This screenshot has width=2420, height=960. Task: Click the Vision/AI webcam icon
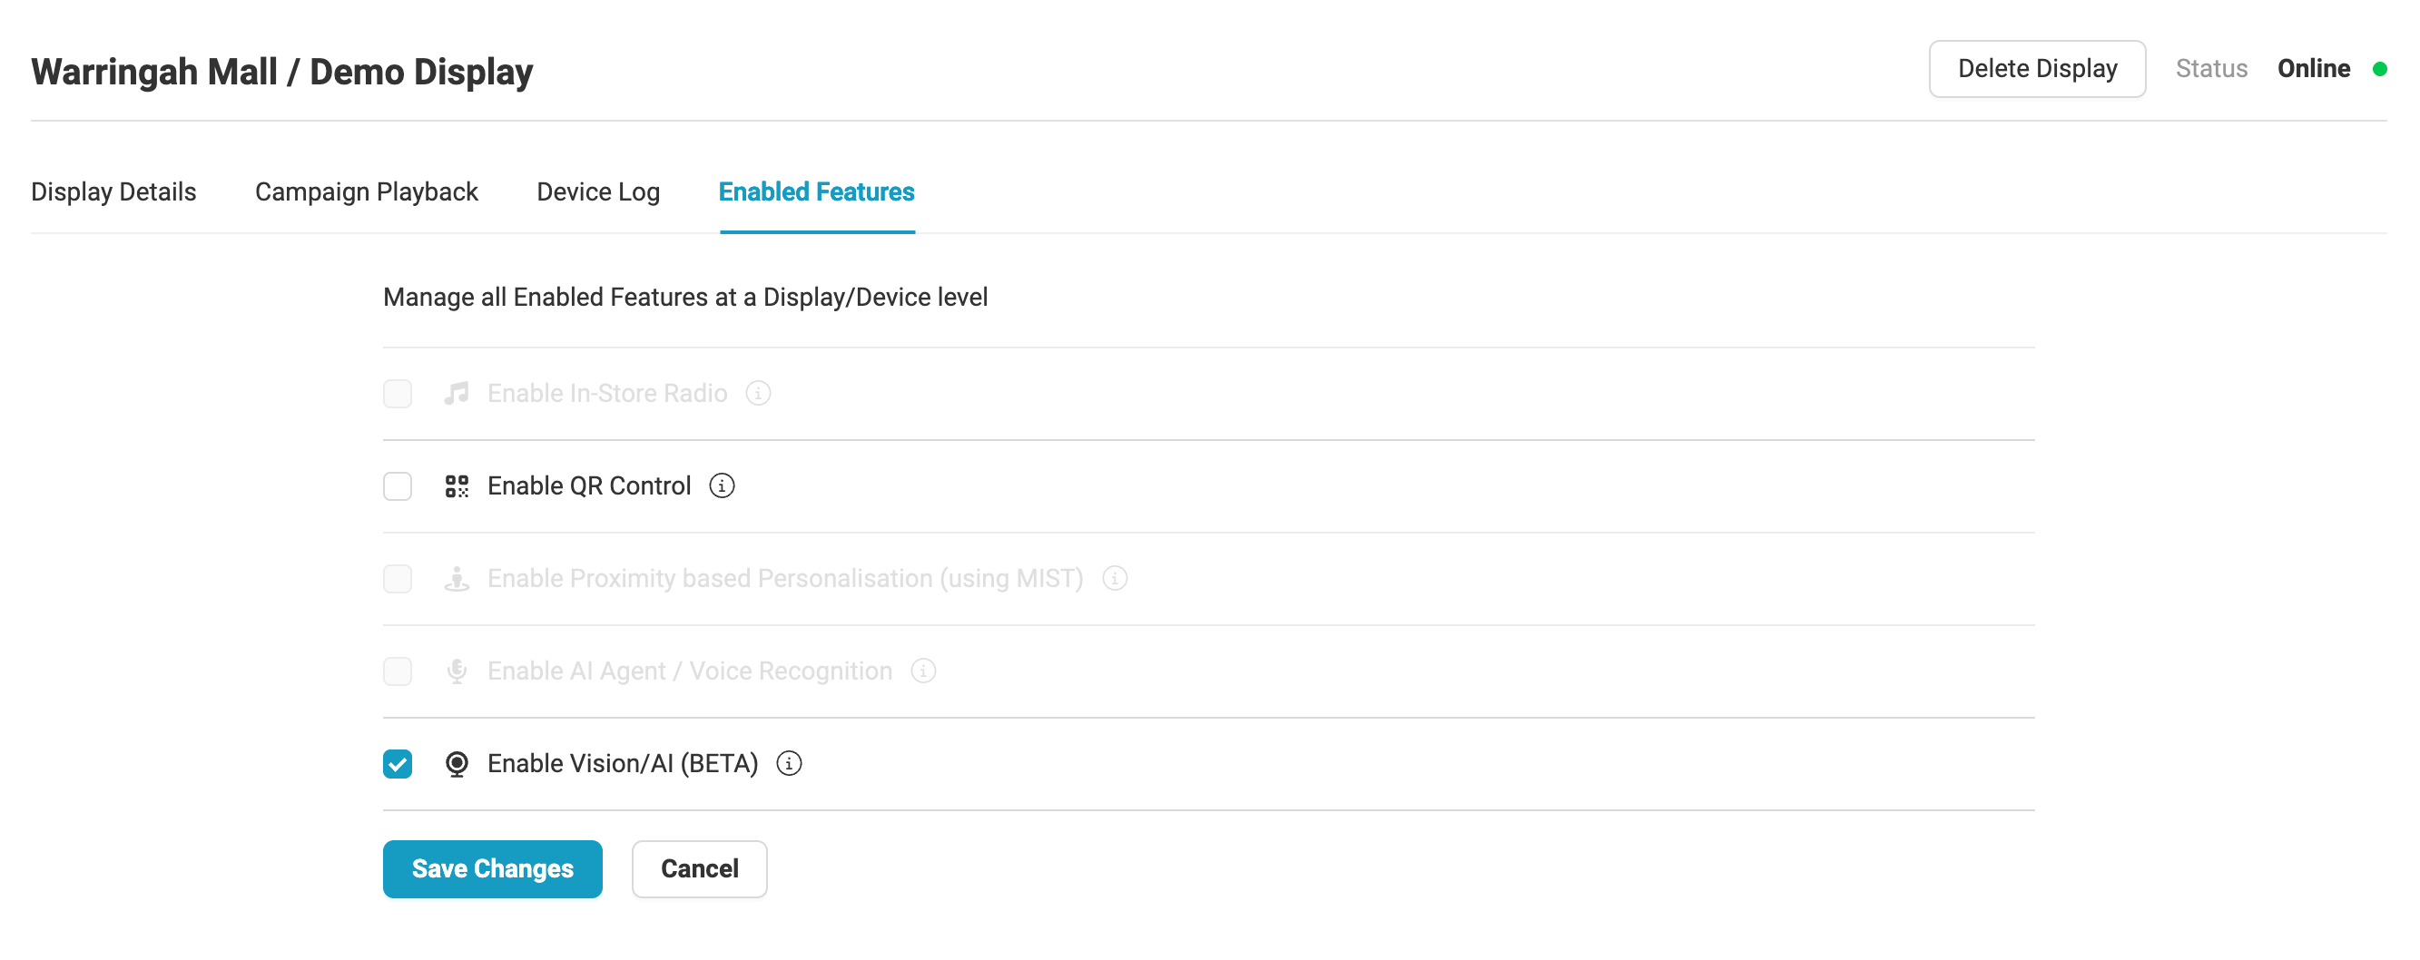pyautogui.click(x=457, y=764)
